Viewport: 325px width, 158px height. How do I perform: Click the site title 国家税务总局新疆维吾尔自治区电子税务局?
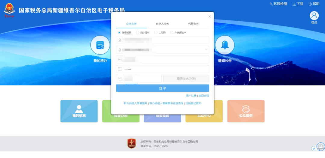point(72,10)
